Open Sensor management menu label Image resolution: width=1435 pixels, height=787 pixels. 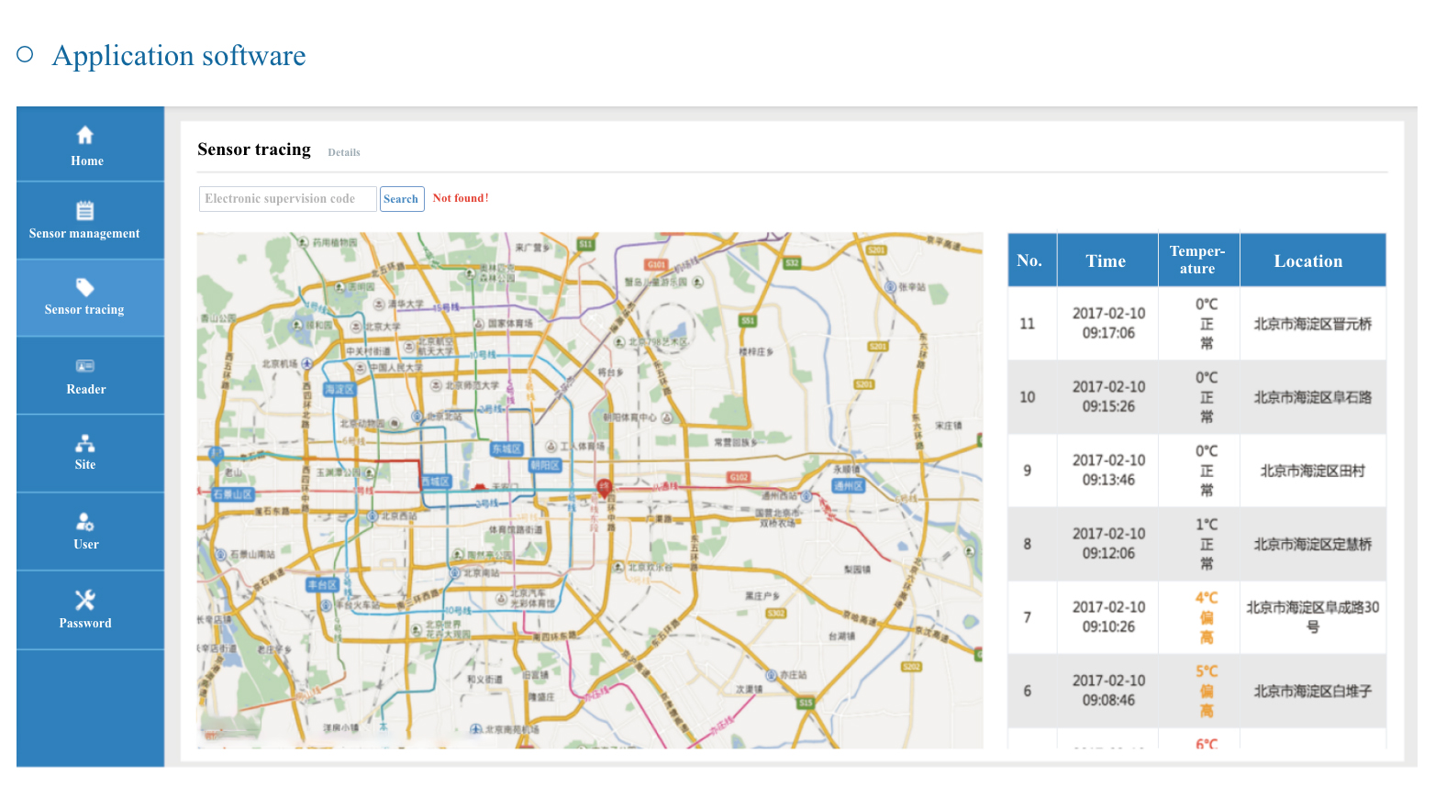(84, 234)
